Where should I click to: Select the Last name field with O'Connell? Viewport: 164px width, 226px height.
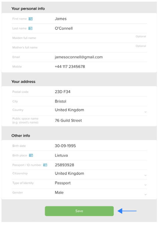point(79,28)
